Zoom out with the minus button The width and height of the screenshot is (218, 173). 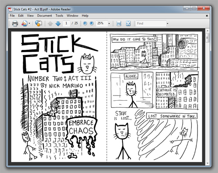coord(85,23)
